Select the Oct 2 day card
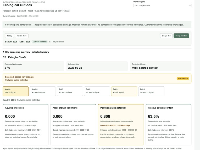200x150 pixels. pyautogui.click(x=97, y=91)
